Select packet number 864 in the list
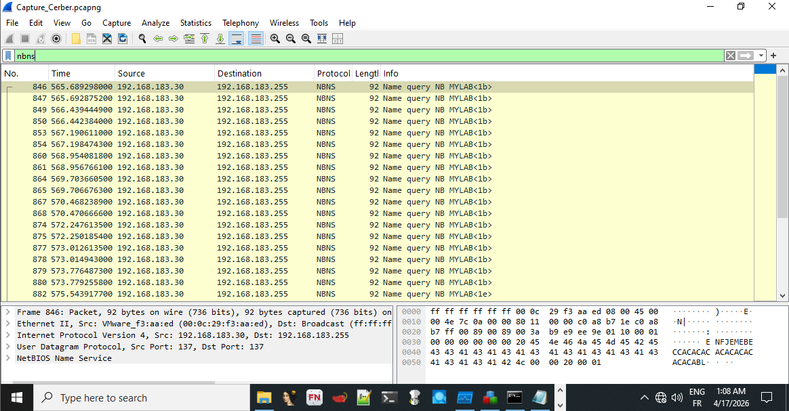Image resolution: width=789 pixels, height=411 pixels. pos(378,178)
